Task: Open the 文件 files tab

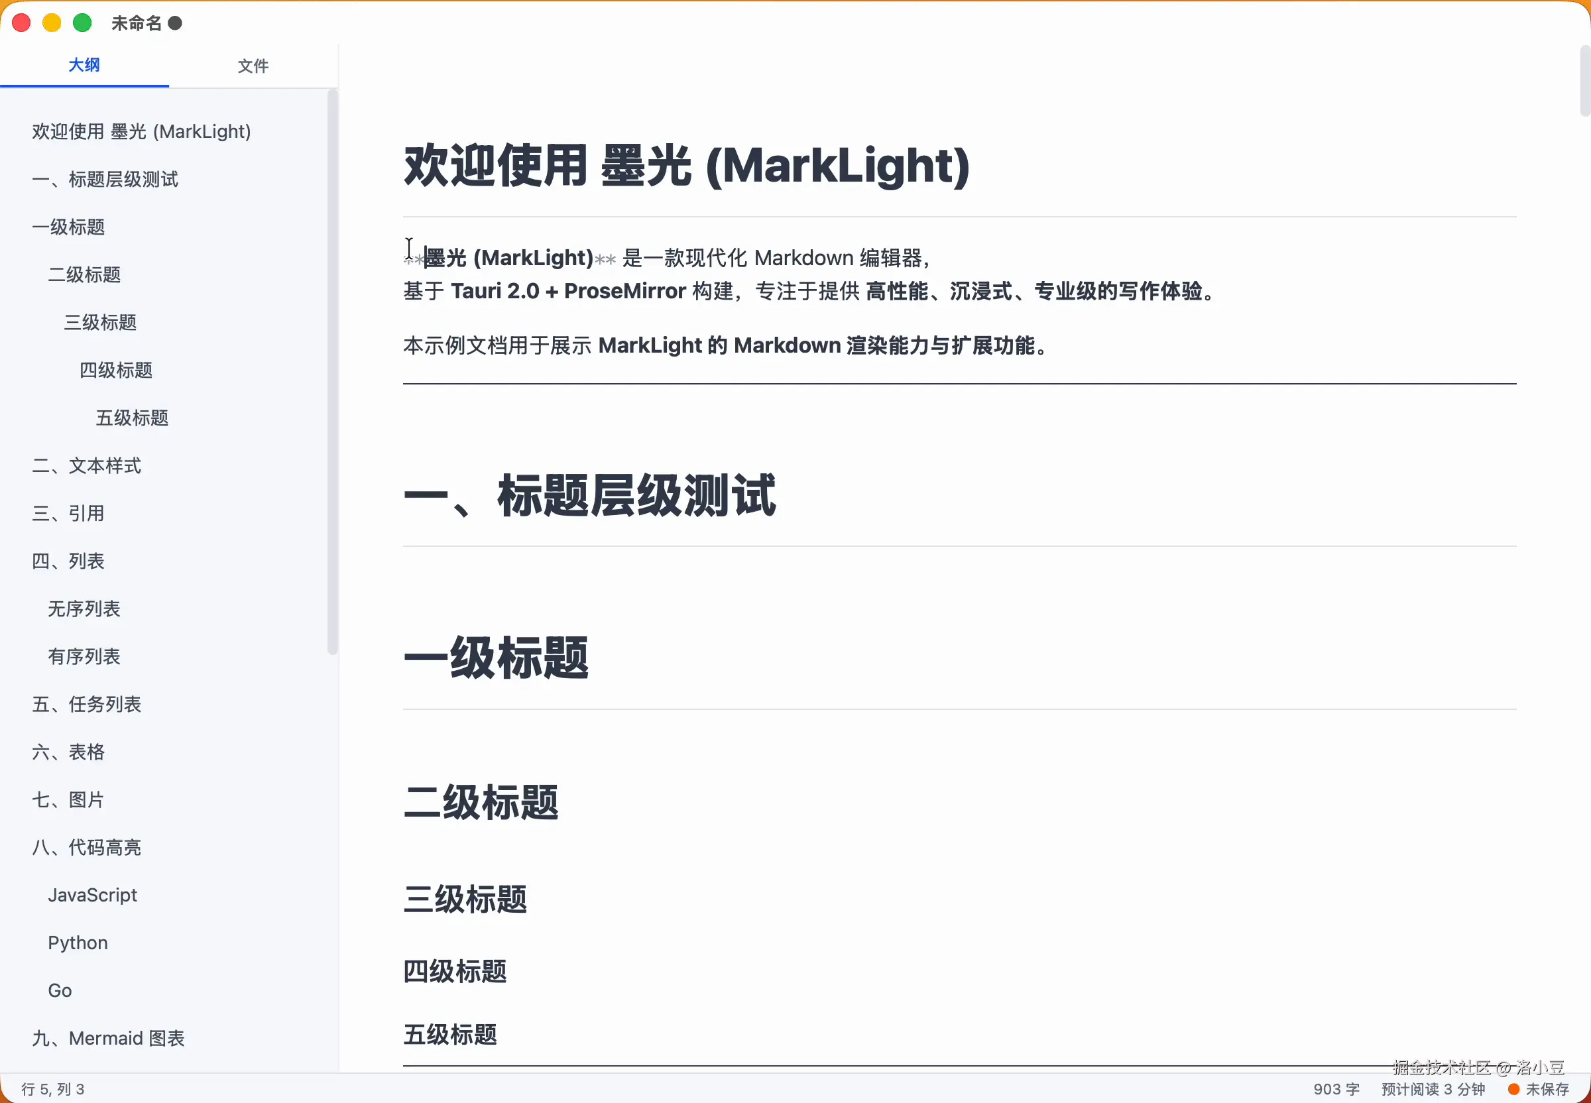Action: click(253, 66)
